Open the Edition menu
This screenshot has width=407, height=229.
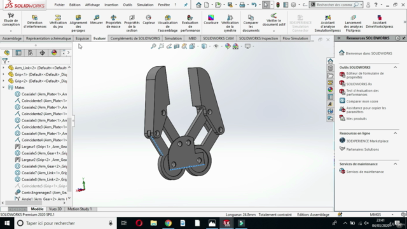[75, 4]
